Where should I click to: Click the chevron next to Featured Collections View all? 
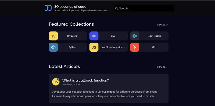pos(167,25)
